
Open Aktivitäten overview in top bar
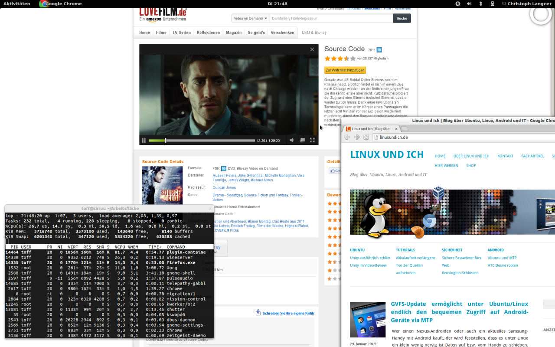coord(17,3)
